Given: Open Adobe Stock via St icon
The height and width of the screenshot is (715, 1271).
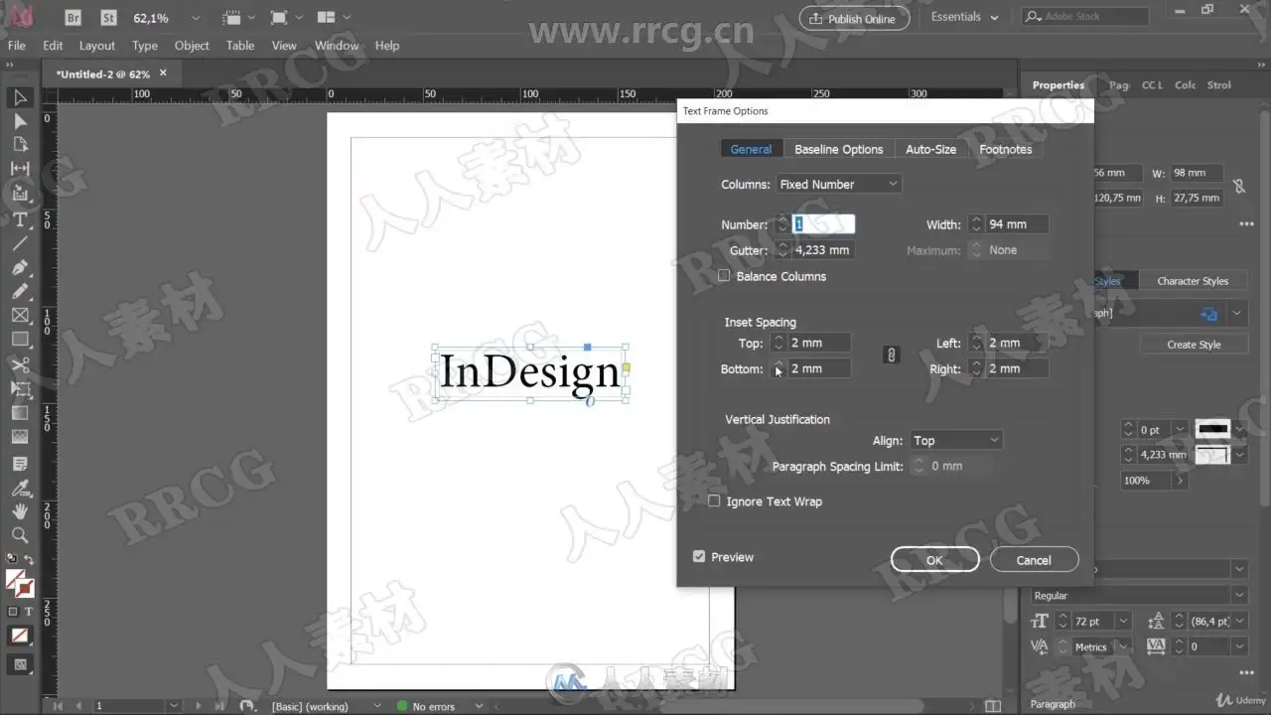Looking at the screenshot, I should pos(109,18).
